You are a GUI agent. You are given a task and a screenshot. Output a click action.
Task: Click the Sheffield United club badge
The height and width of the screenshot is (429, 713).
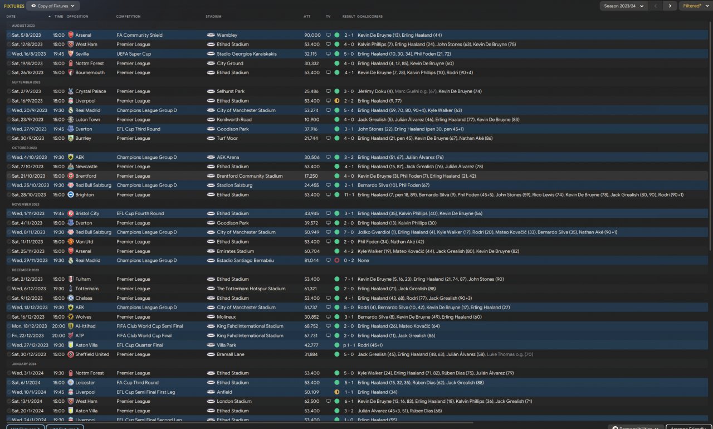(x=71, y=354)
